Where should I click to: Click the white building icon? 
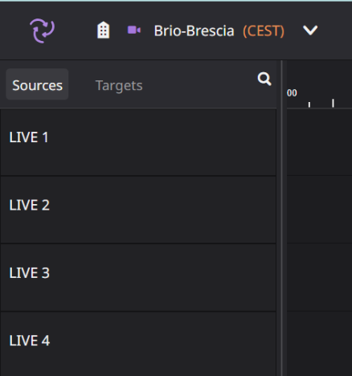tap(103, 31)
